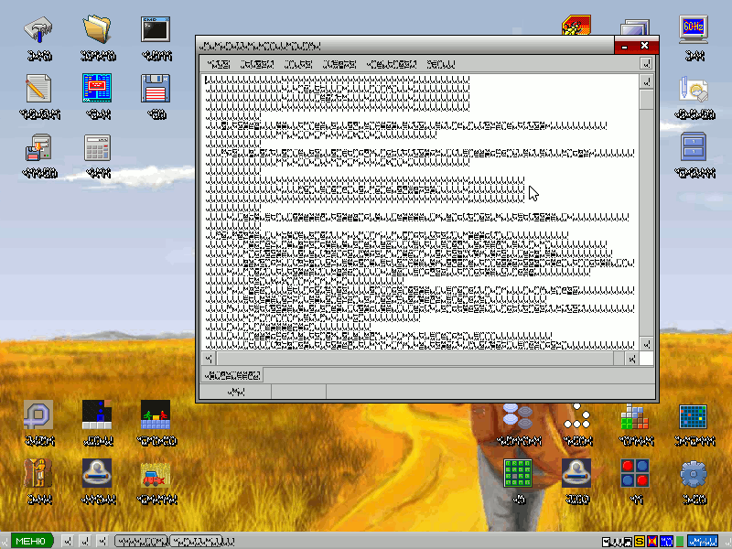The width and height of the screenshot is (732, 549).
Task: Open the coin stacks game icon
Action: tap(519, 416)
